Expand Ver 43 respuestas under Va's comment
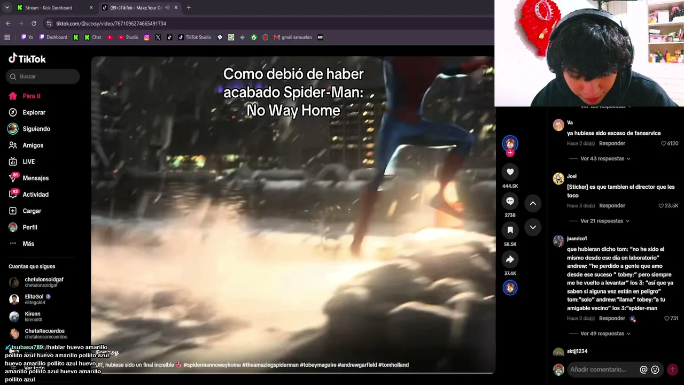The image size is (684, 385). click(x=605, y=159)
